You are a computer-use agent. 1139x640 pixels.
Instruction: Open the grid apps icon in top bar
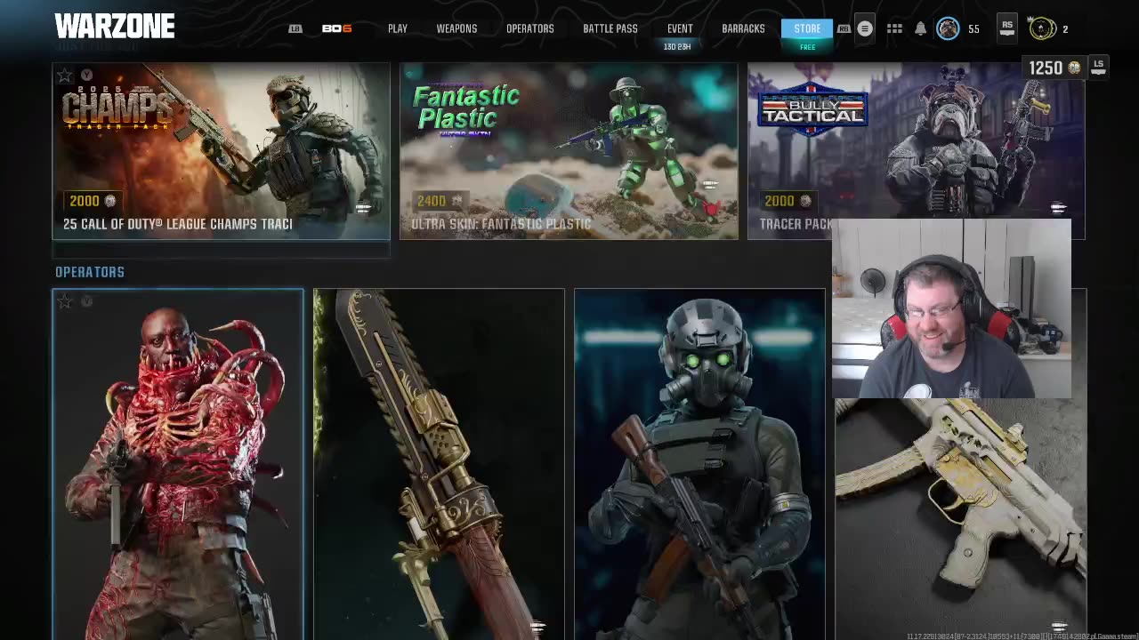click(894, 28)
